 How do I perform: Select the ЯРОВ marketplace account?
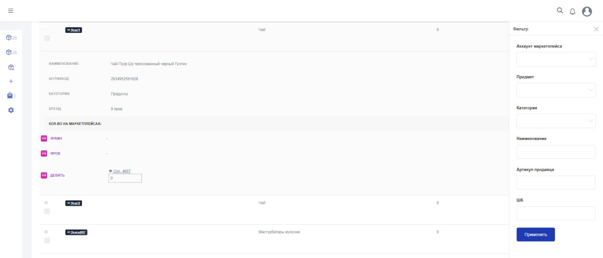[55, 153]
